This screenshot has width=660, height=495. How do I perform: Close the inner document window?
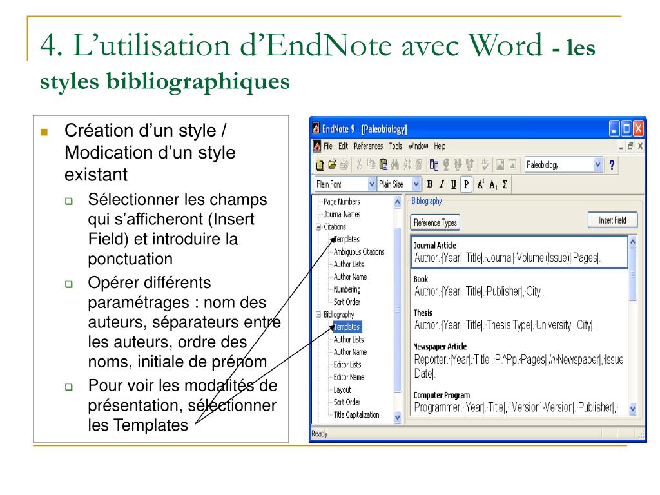(640, 146)
